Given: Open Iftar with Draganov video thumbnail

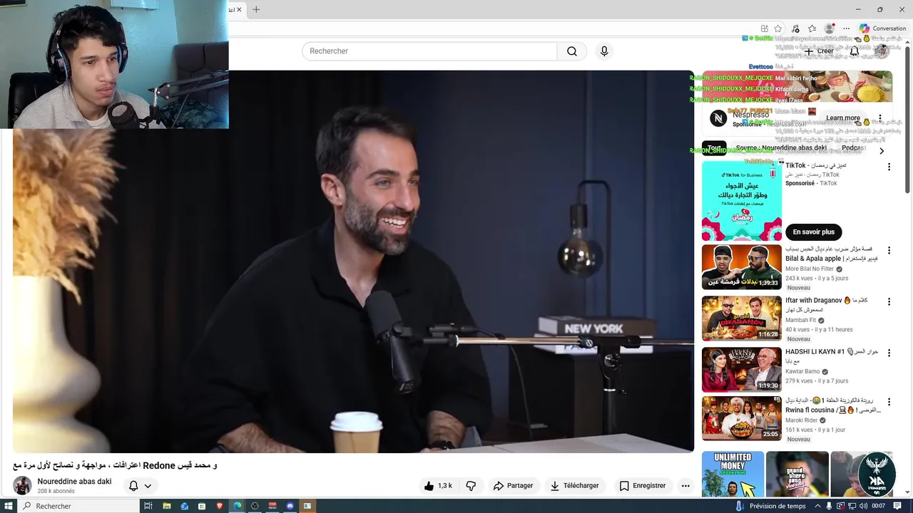Looking at the screenshot, I should (742, 318).
